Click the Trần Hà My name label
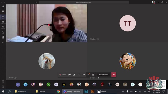168x94 pixels. (x=12, y=78)
